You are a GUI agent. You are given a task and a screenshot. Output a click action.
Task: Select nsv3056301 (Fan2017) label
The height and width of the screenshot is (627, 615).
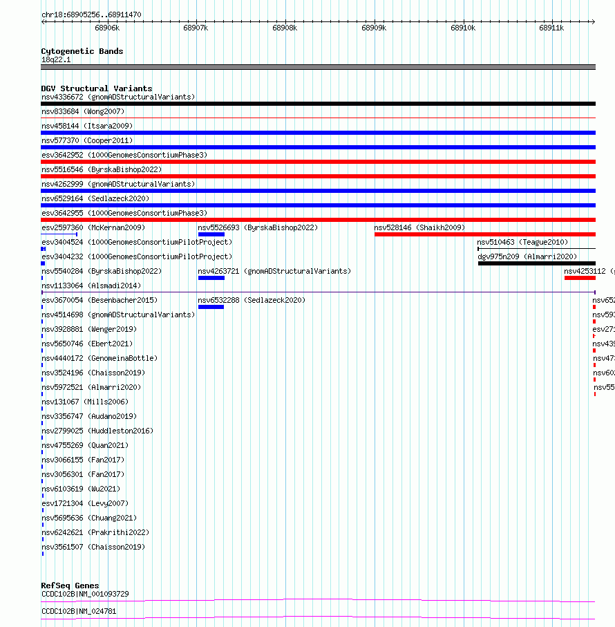pos(83,475)
